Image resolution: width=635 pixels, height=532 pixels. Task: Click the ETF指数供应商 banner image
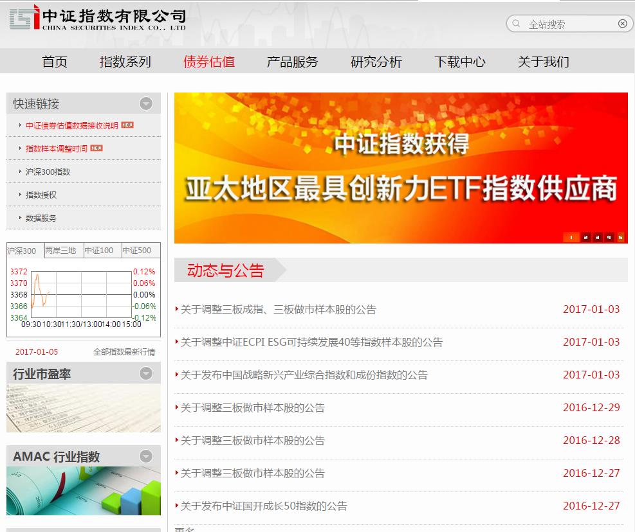coord(401,168)
